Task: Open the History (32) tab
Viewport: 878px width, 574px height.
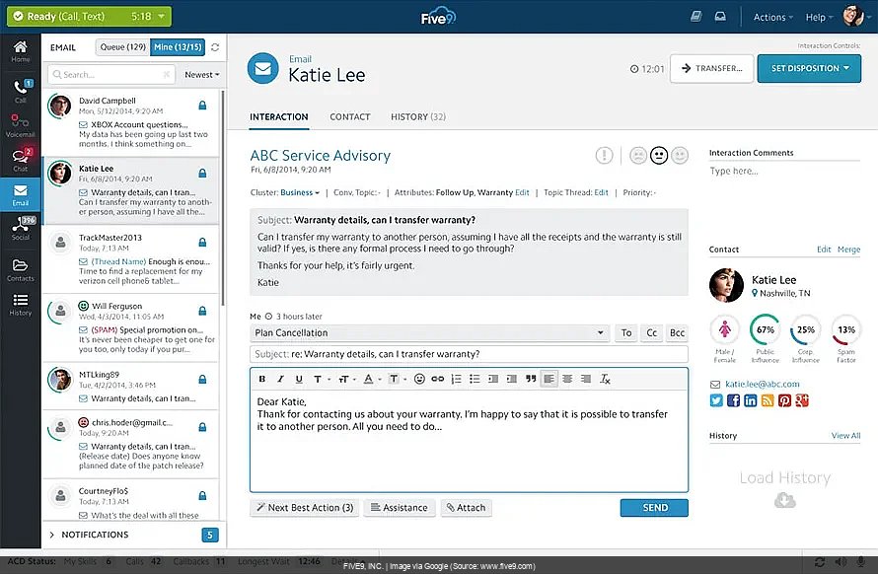Action: [417, 117]
